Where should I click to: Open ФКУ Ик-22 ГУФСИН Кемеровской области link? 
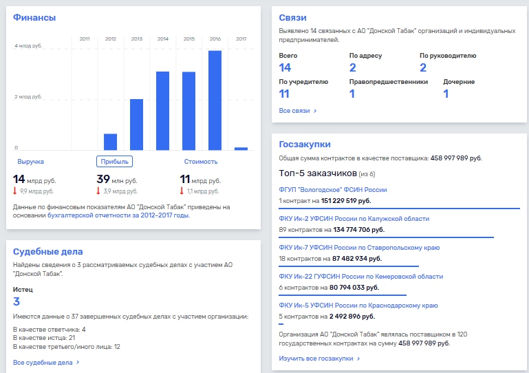[x=360, y=277]
